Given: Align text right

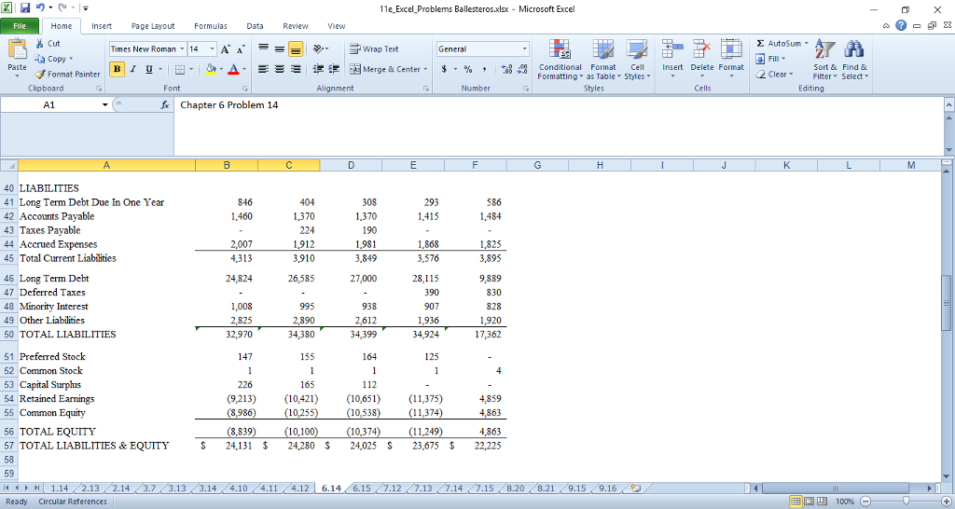Looking at the screenshot, I should (x=296, y=69).
